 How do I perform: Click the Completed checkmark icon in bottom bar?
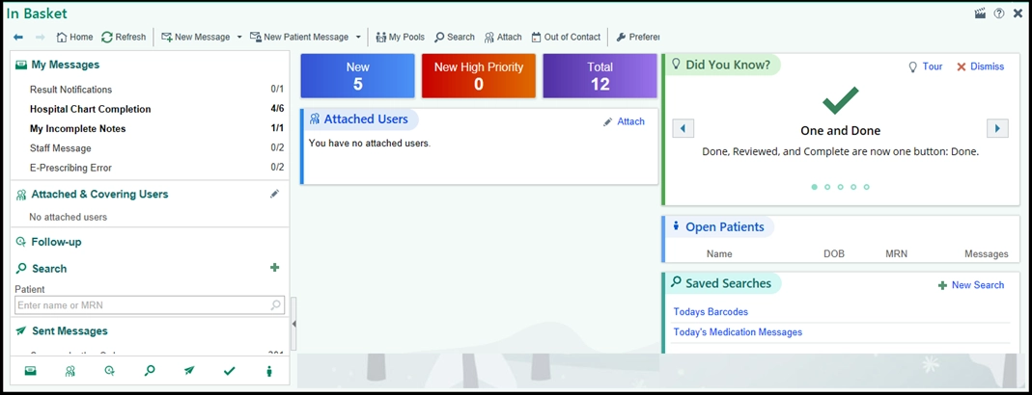(x=229, y=371)
